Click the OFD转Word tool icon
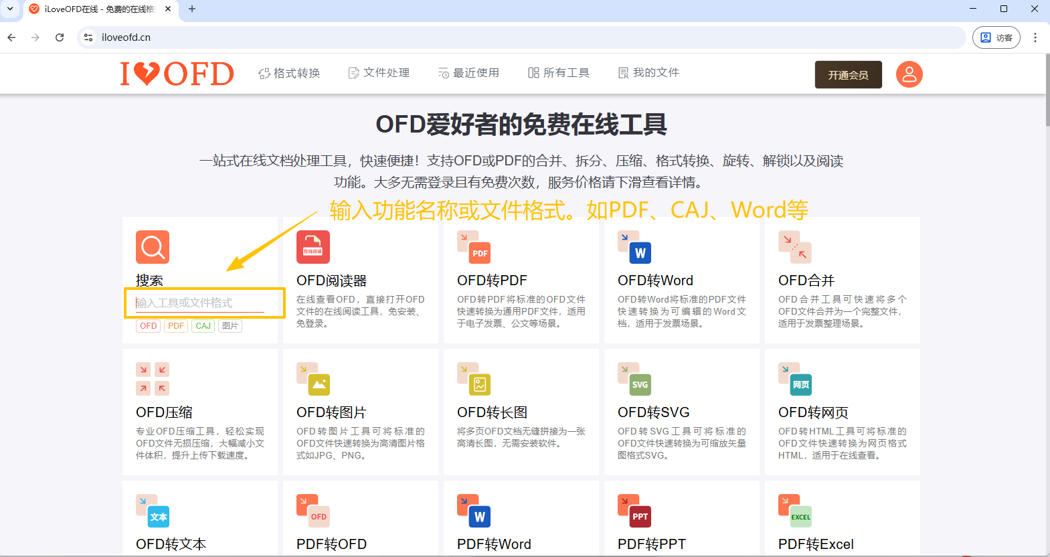1050x557 pixels. (634, 247)
